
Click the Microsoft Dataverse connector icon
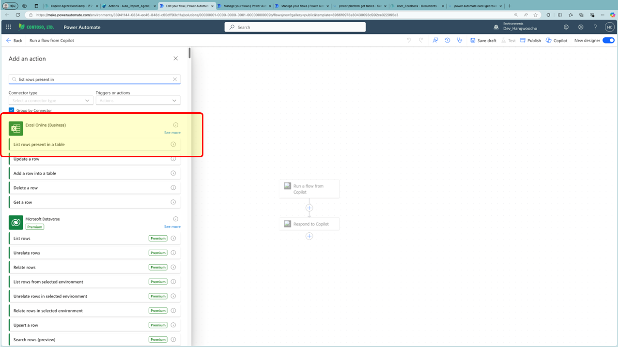[x=16, y=222]
